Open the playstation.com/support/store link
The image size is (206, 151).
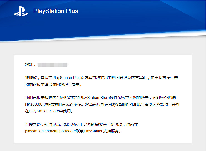(50, 131)
